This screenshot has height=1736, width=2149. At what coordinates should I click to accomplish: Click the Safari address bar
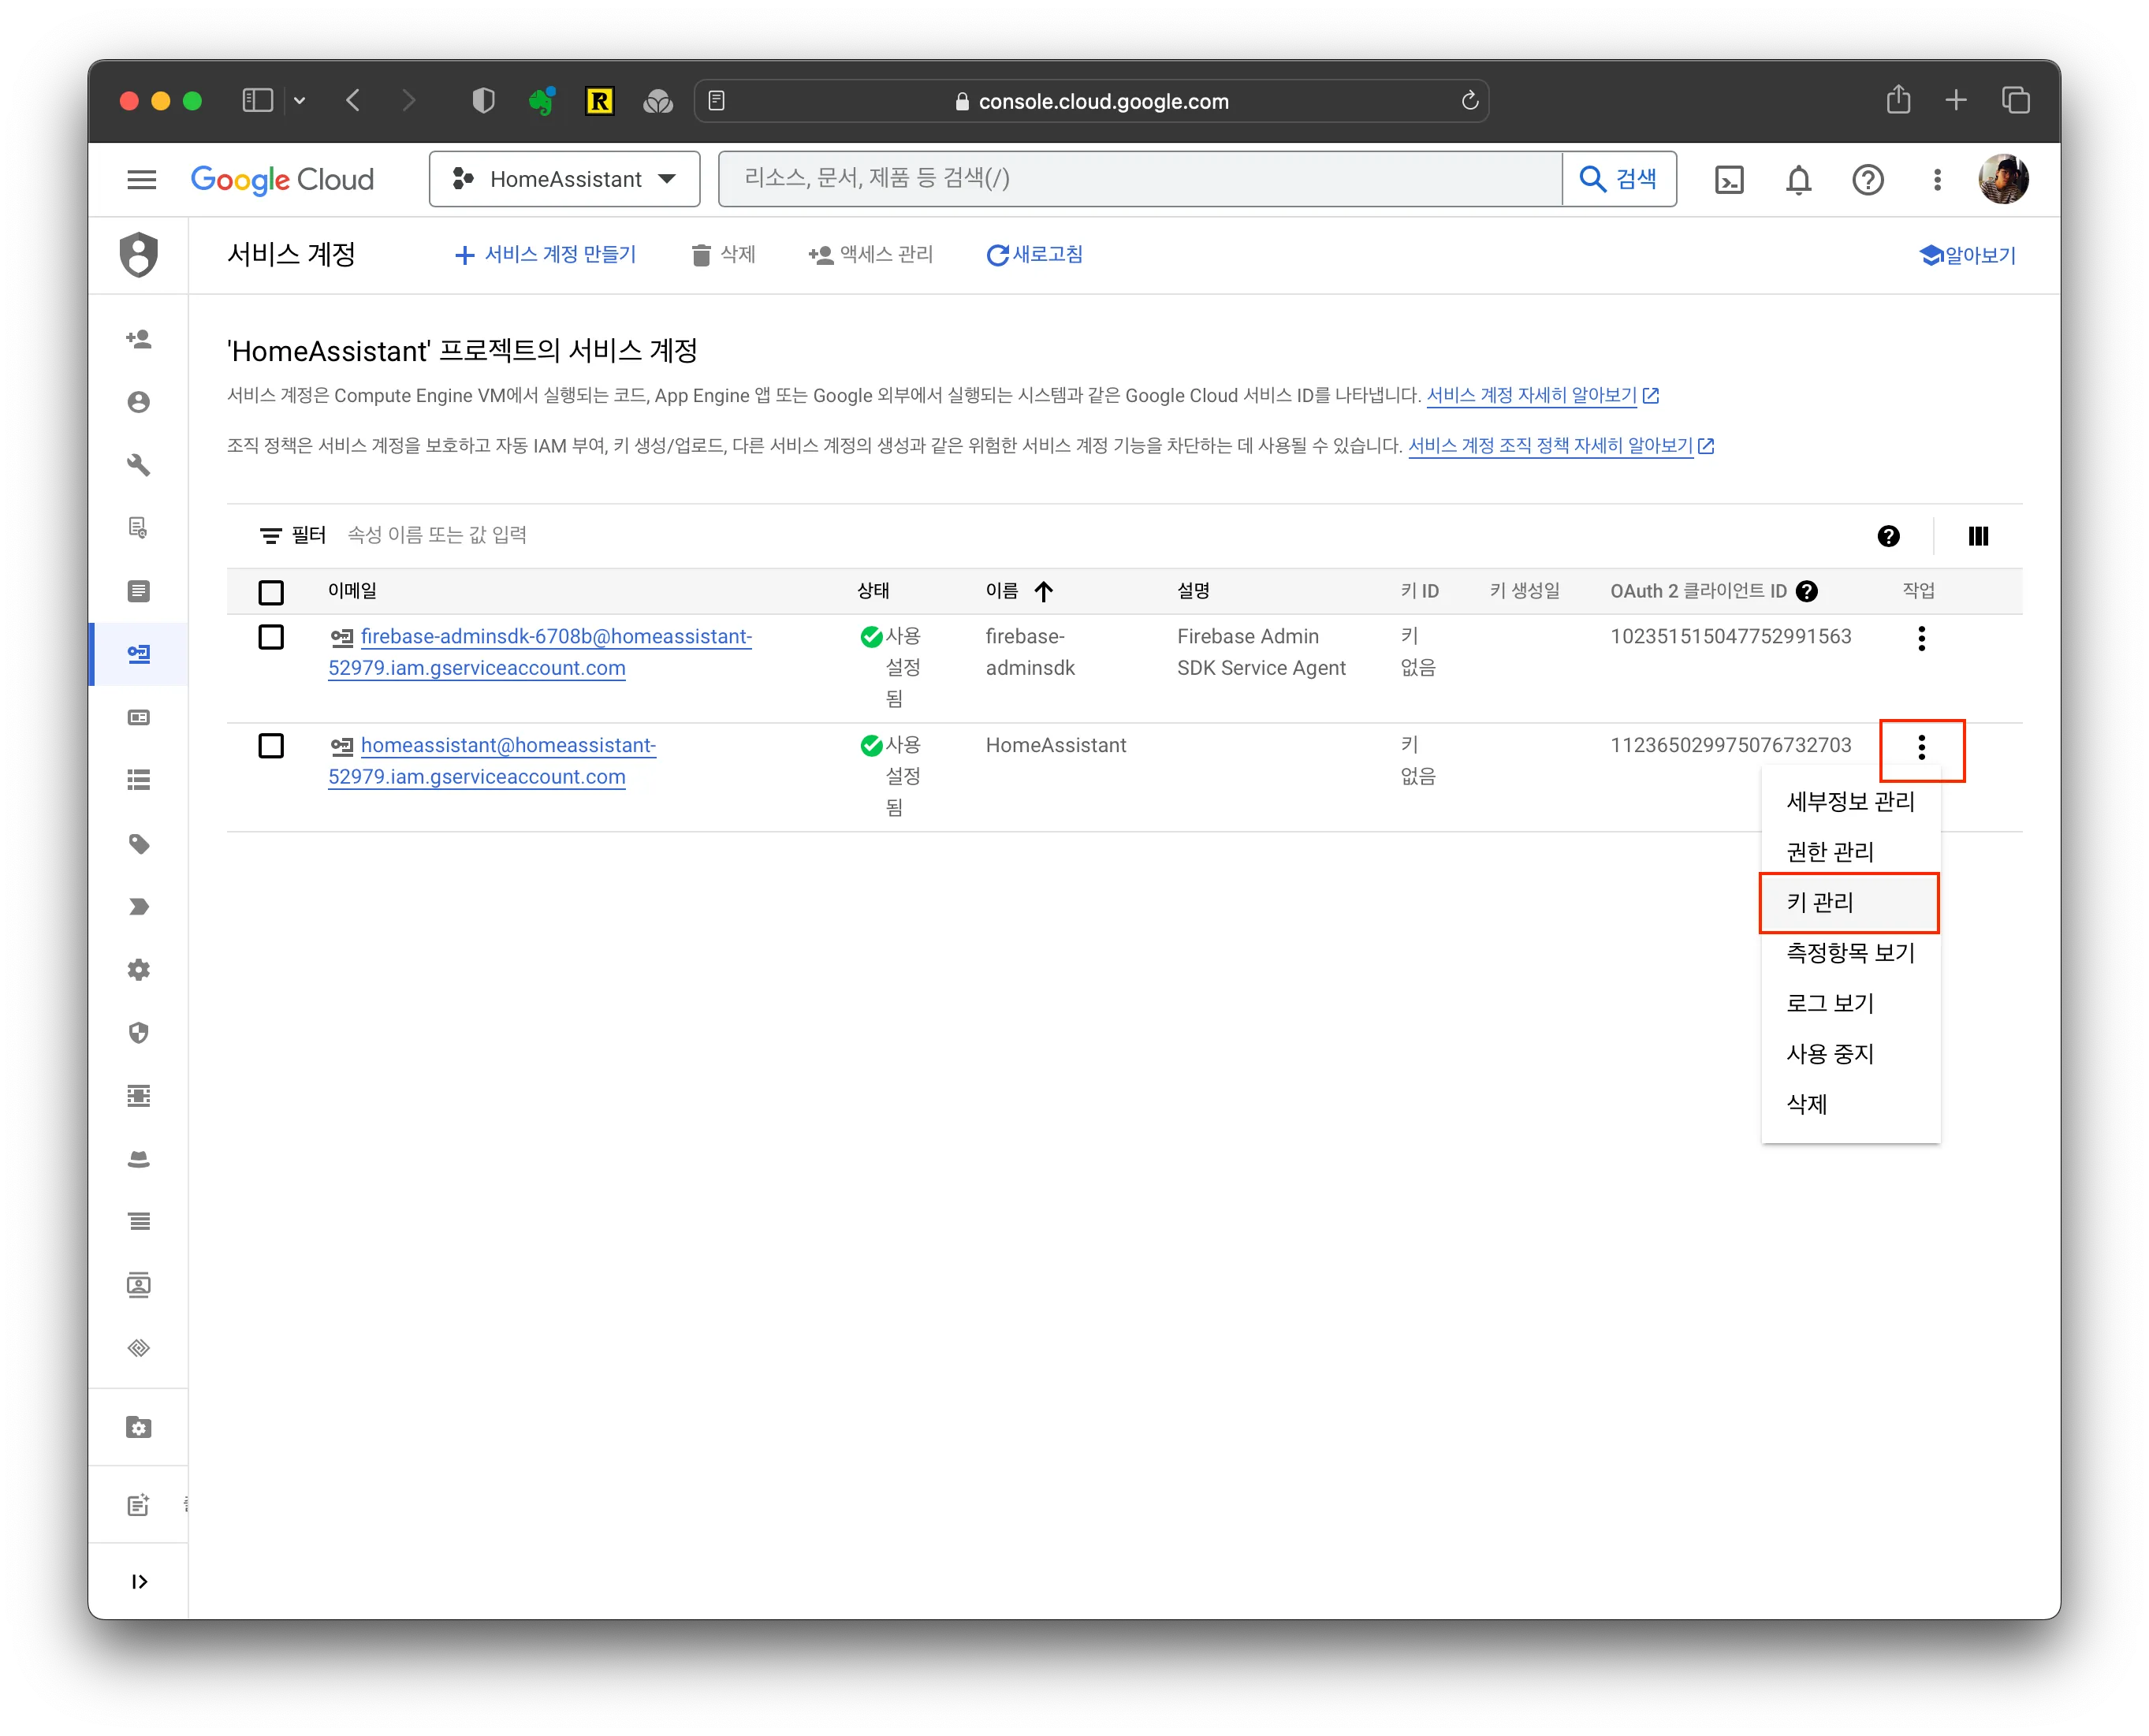click(x=1092, y=101)
